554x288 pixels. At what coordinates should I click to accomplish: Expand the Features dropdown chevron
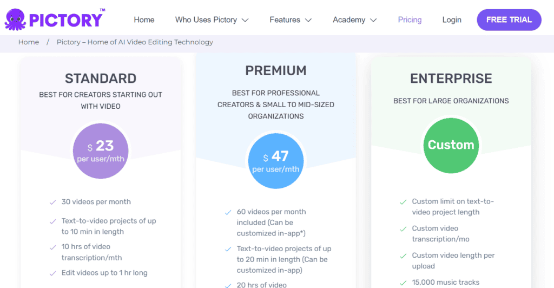(308, 20)
